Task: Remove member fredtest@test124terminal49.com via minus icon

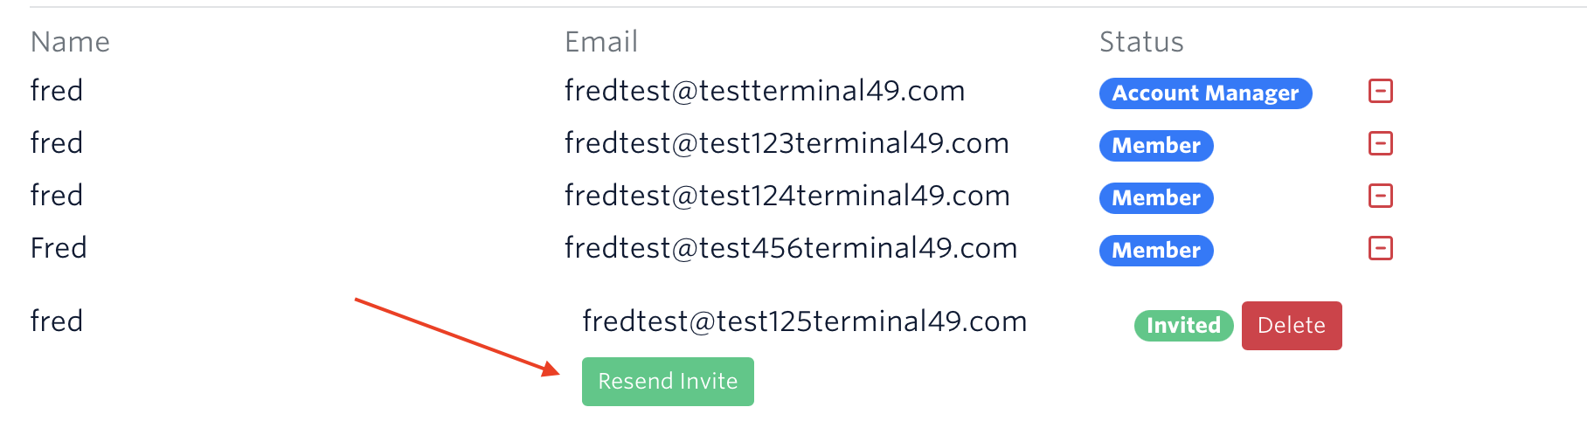Action: coord(1380,196)
